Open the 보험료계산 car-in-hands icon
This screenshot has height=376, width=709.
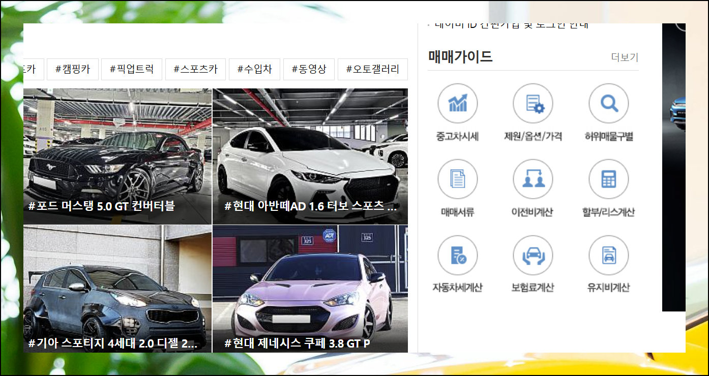[x=533, y=255]
